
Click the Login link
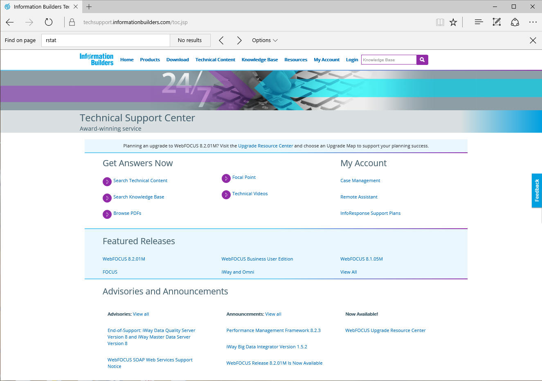[x=352, y=60]
